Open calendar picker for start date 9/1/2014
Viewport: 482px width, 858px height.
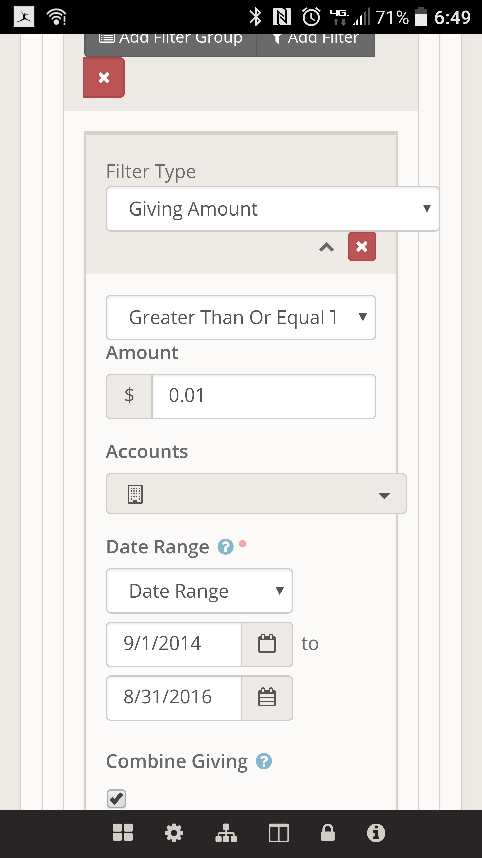[x=267, y=644]
